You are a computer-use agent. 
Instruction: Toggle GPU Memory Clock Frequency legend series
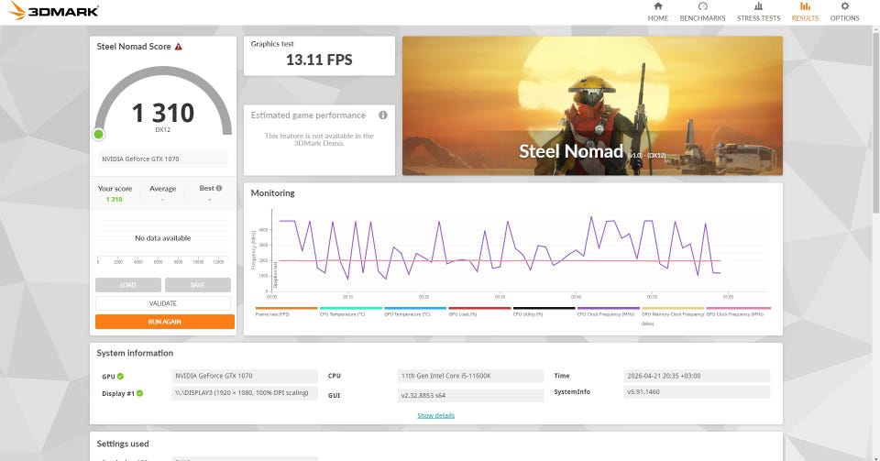pyautogui.click(x=672, y=316)
